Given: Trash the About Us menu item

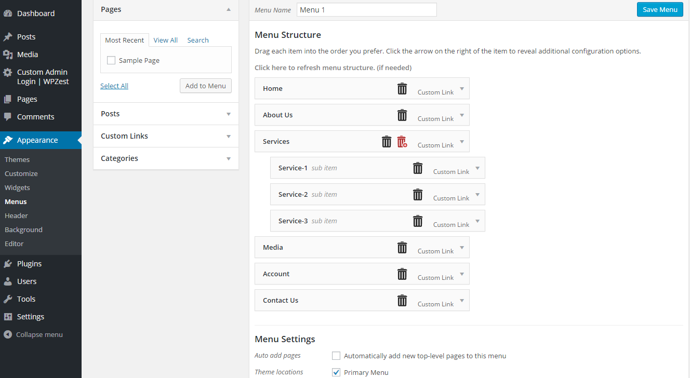Looking at the screenshot, I should click(402, 115).
